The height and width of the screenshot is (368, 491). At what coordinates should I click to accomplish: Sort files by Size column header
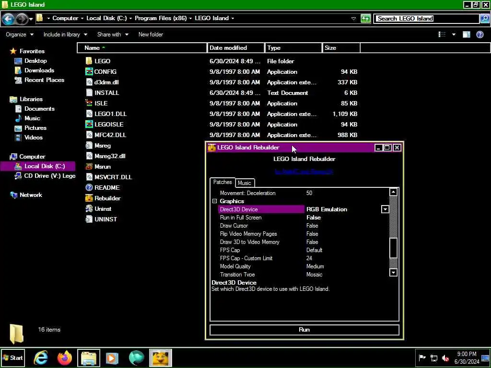341,48
